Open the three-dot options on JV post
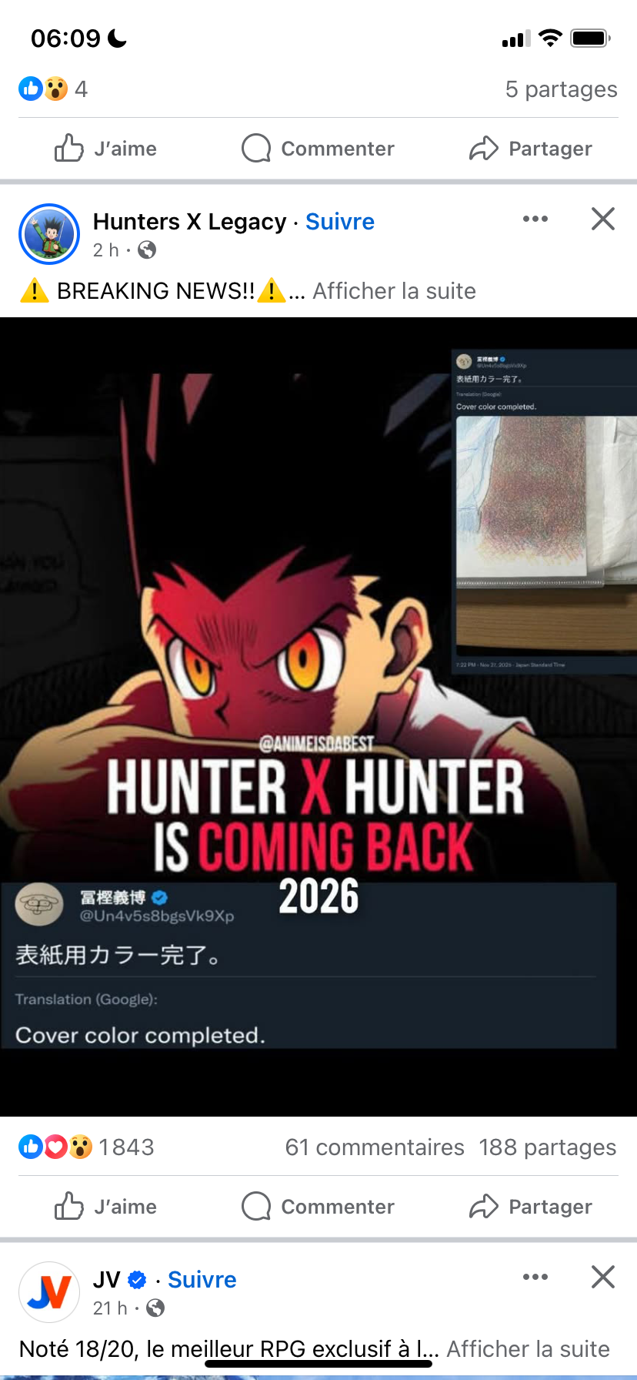 pos(535,1277)
